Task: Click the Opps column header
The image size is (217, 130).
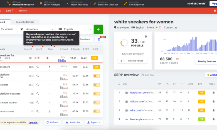Action: [x=51, y=49]
